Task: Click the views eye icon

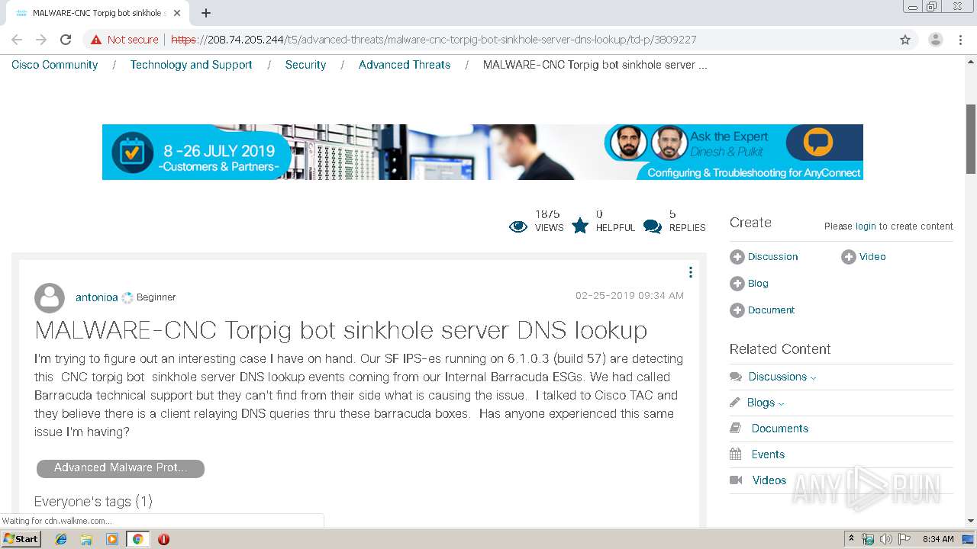Action: [518, 226]
